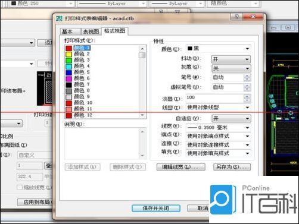The height and width of the screenshot is (224, 299).
Task: Minimize the drawing window behind the dialog
Action: point(274,28)
